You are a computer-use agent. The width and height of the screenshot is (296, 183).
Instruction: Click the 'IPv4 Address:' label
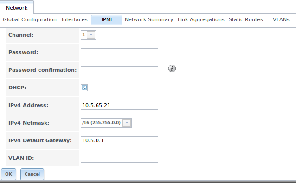(x=28, y=105)
